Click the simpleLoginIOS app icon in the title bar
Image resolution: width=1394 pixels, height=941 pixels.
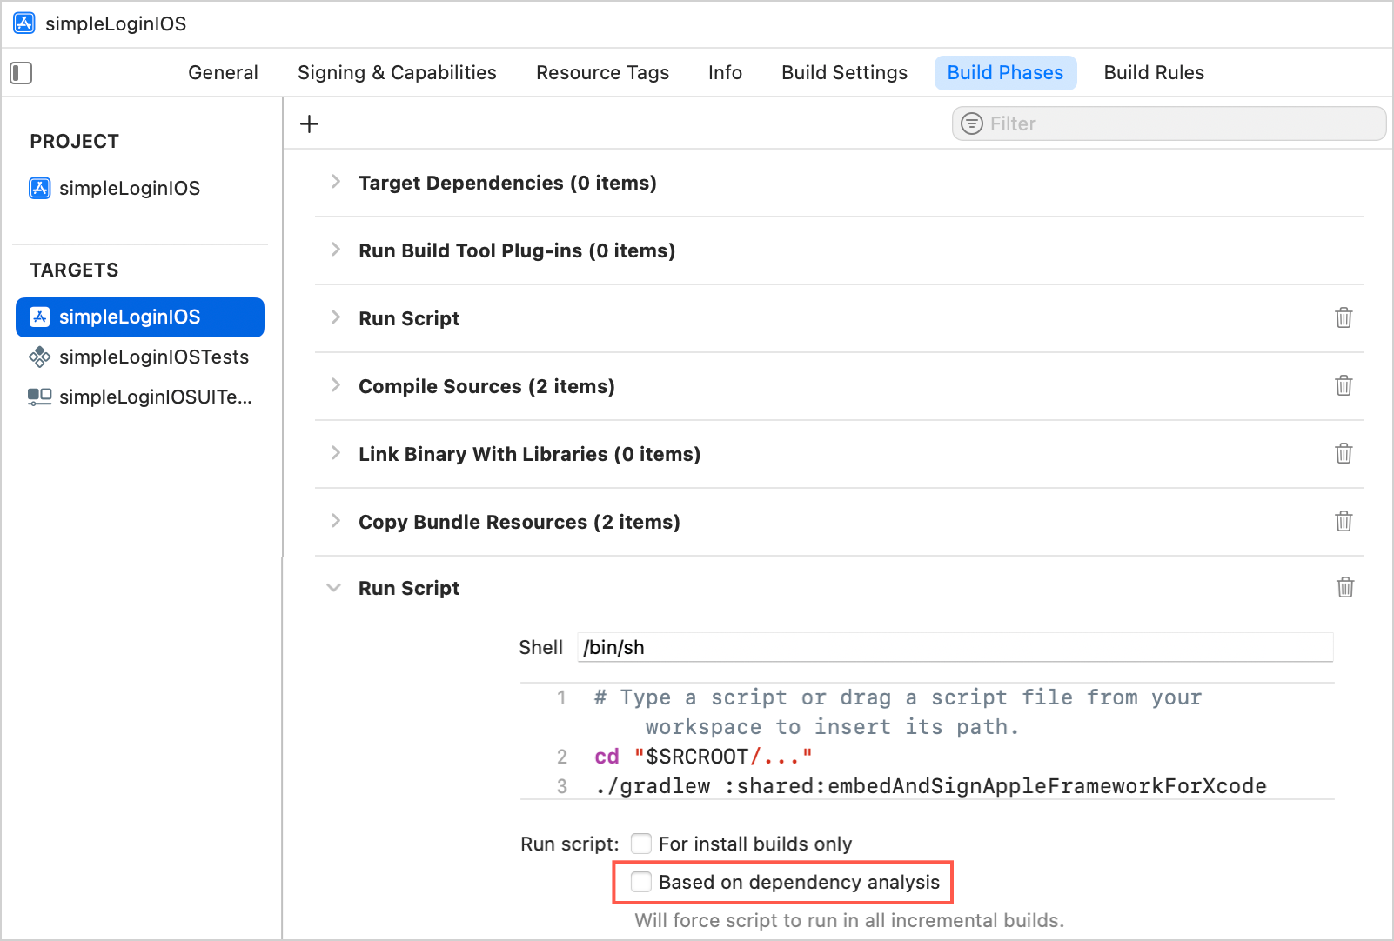coord(23,23)
